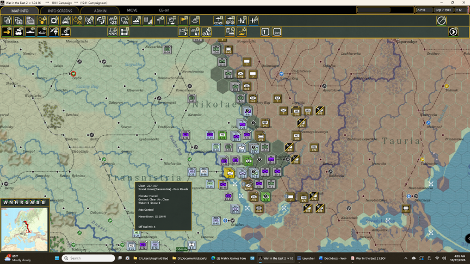470x264 pixels.
Task: Toggle the weather cloud-and-sun overlay icon
Action: coord(171,20)
